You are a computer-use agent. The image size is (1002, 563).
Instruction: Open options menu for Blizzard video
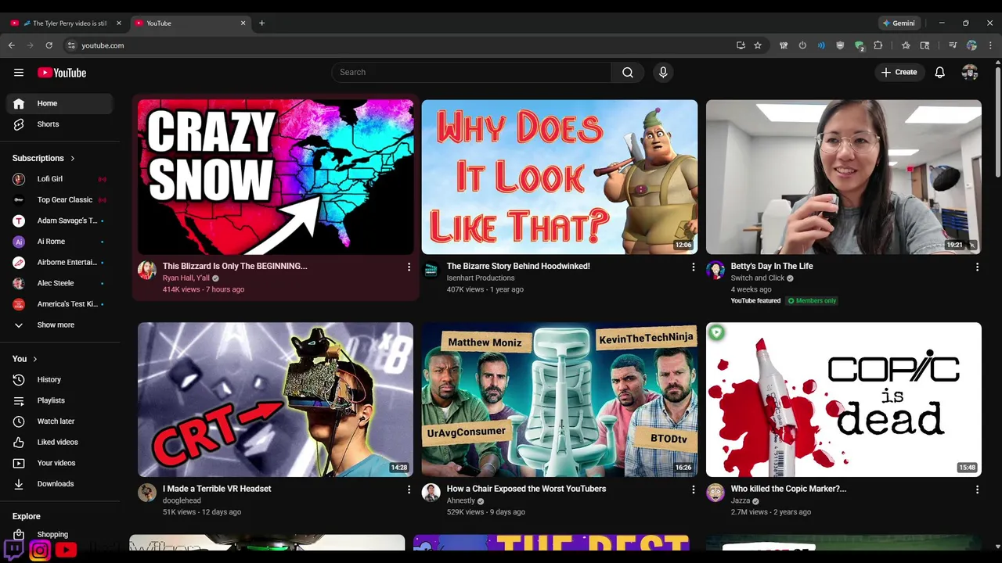pos(409,267)
